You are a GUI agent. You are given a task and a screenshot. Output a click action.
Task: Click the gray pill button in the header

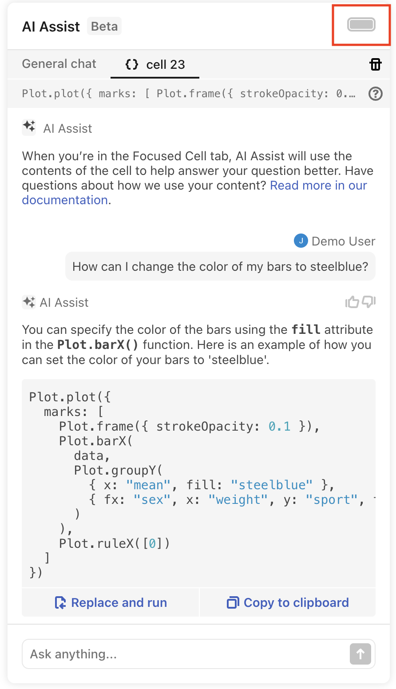click(361, 25)
